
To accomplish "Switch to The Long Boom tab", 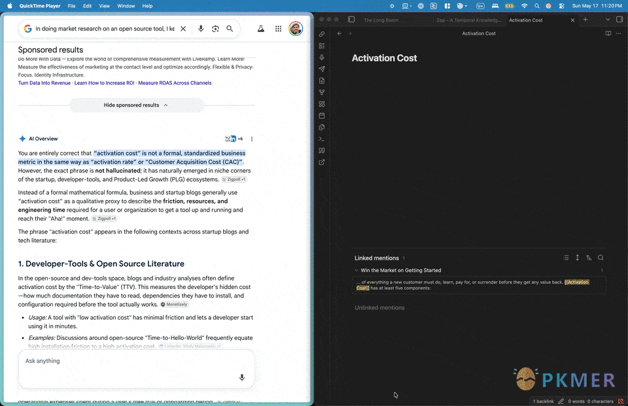I will (381, 20).
